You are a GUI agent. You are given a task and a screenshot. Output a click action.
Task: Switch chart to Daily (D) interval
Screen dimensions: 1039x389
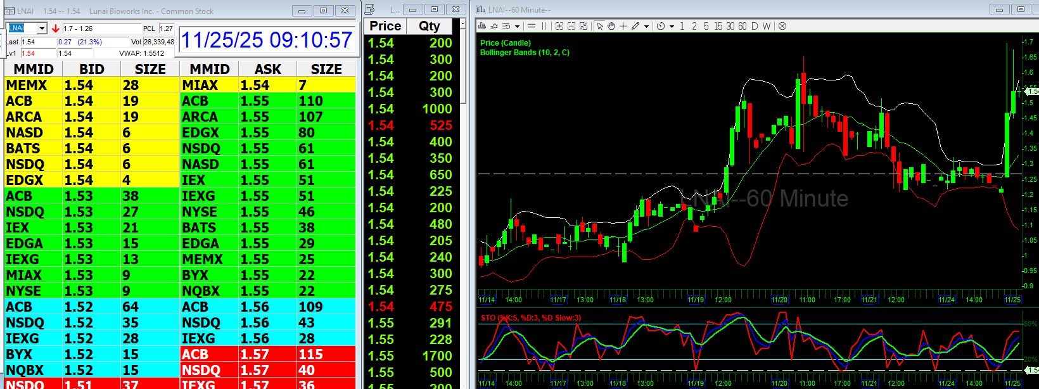tap(755, 26)
